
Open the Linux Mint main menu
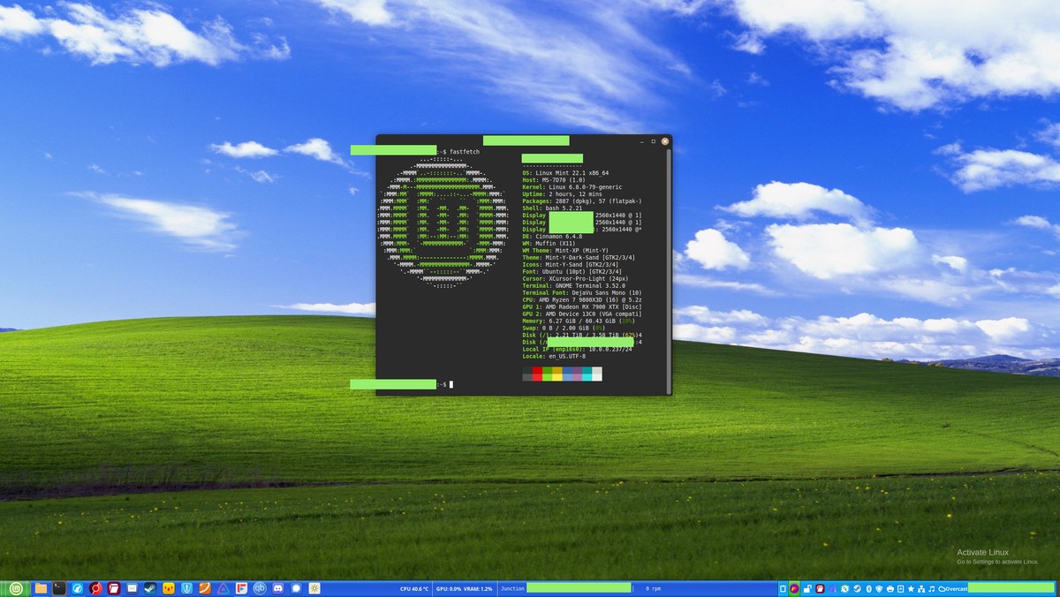pyautogui.click(x=17, y=588)
